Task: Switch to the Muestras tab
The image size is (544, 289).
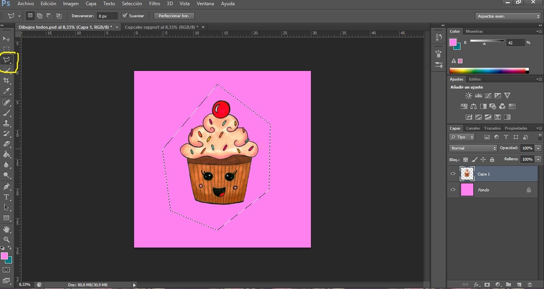Action: 474,31
